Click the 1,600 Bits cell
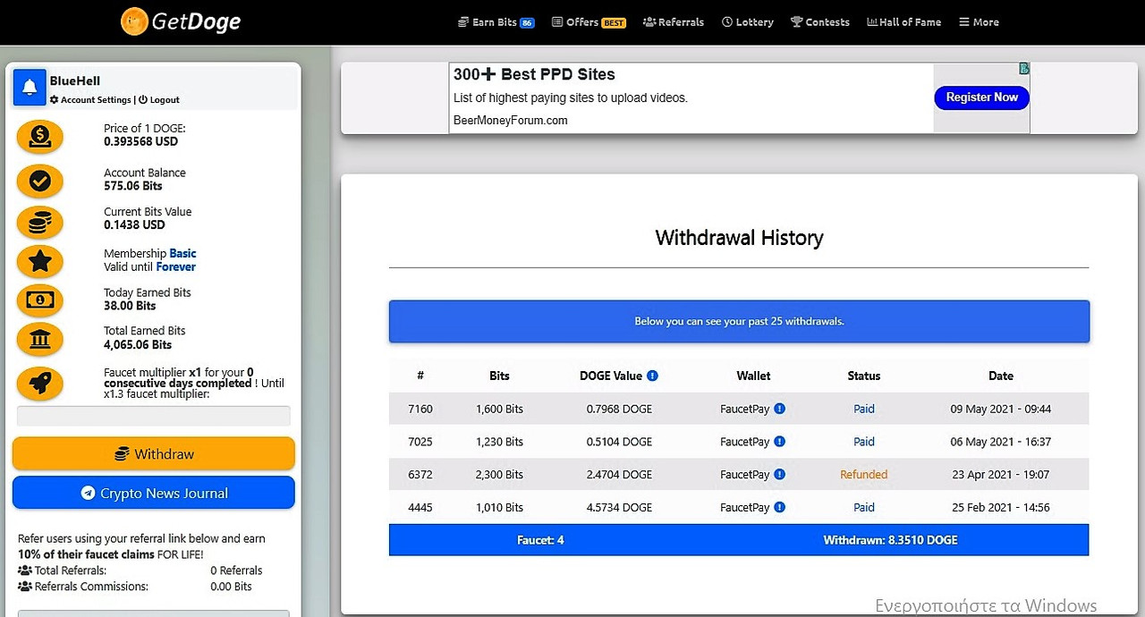The width and height of the screenshot is (1145, 617). click(x=499, y=409)
